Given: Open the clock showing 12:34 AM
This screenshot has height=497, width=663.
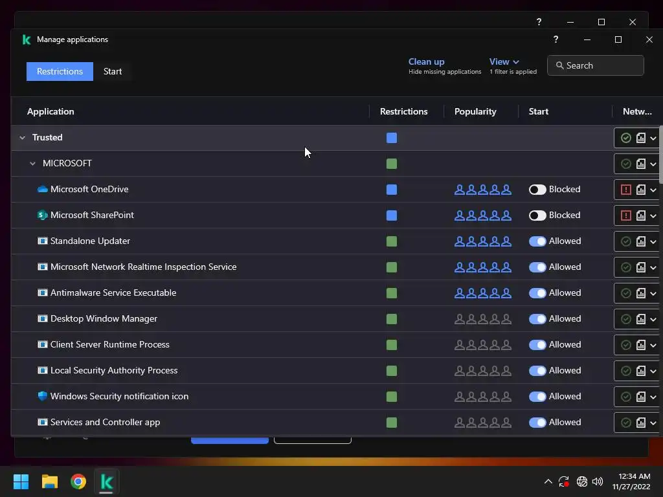Looking at the screenshot, I should click(634, 476).
